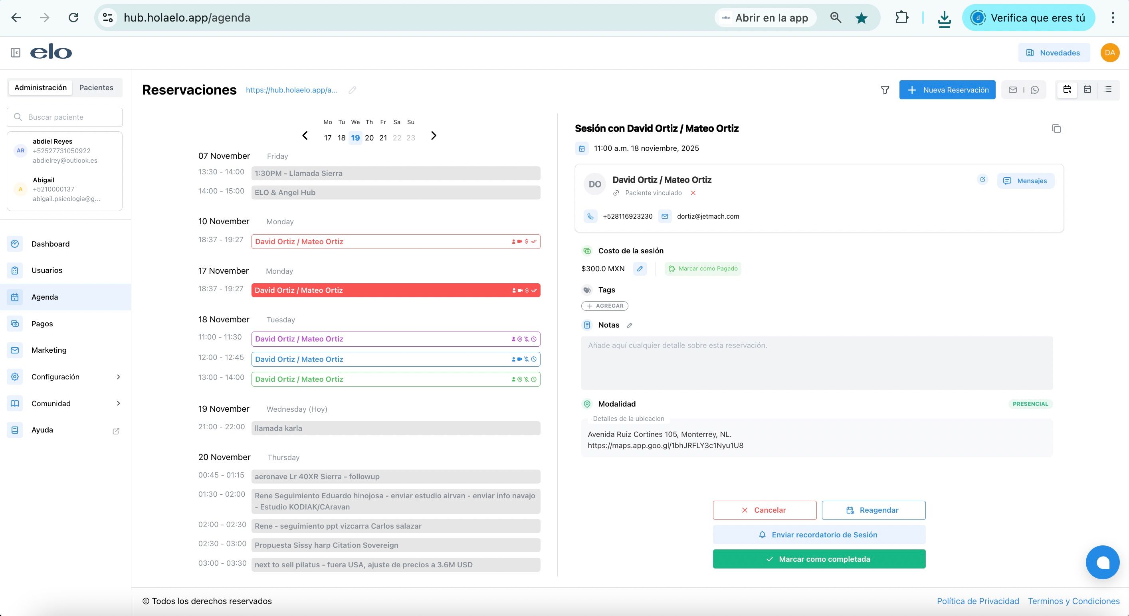Viewport: 1129px width, 616px height.
Task: Click Nueva Reservación button
Action: point(947,90)
